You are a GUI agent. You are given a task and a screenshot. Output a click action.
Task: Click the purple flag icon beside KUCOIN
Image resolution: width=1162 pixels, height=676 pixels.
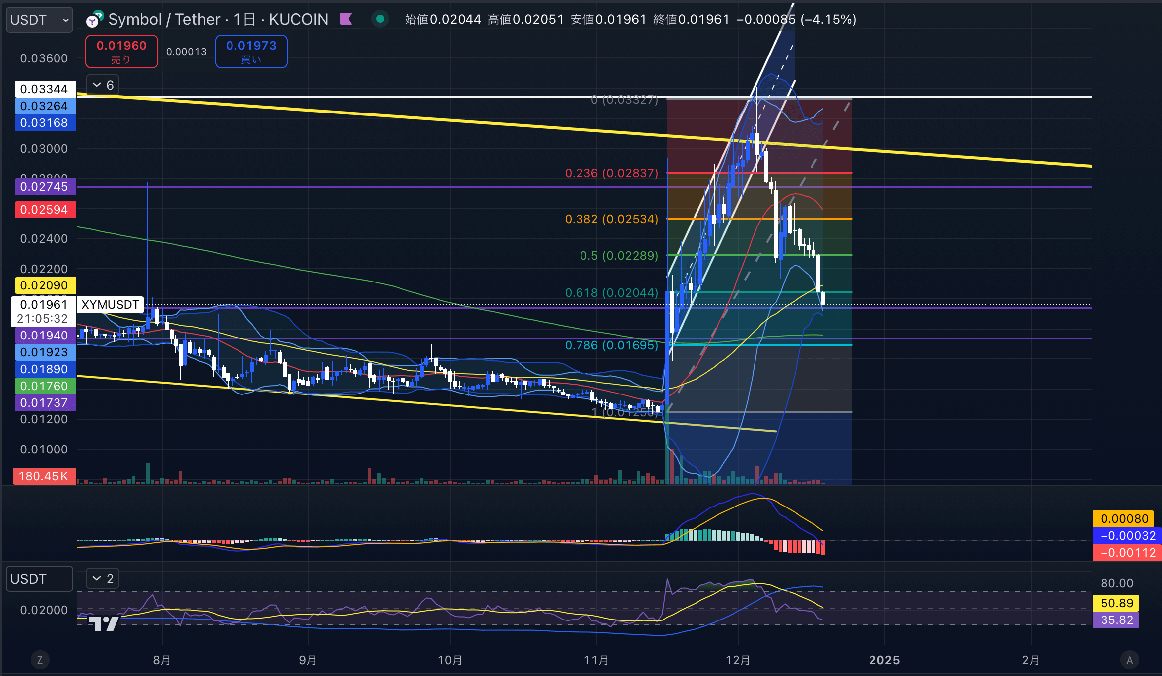(x=346, y=19)
